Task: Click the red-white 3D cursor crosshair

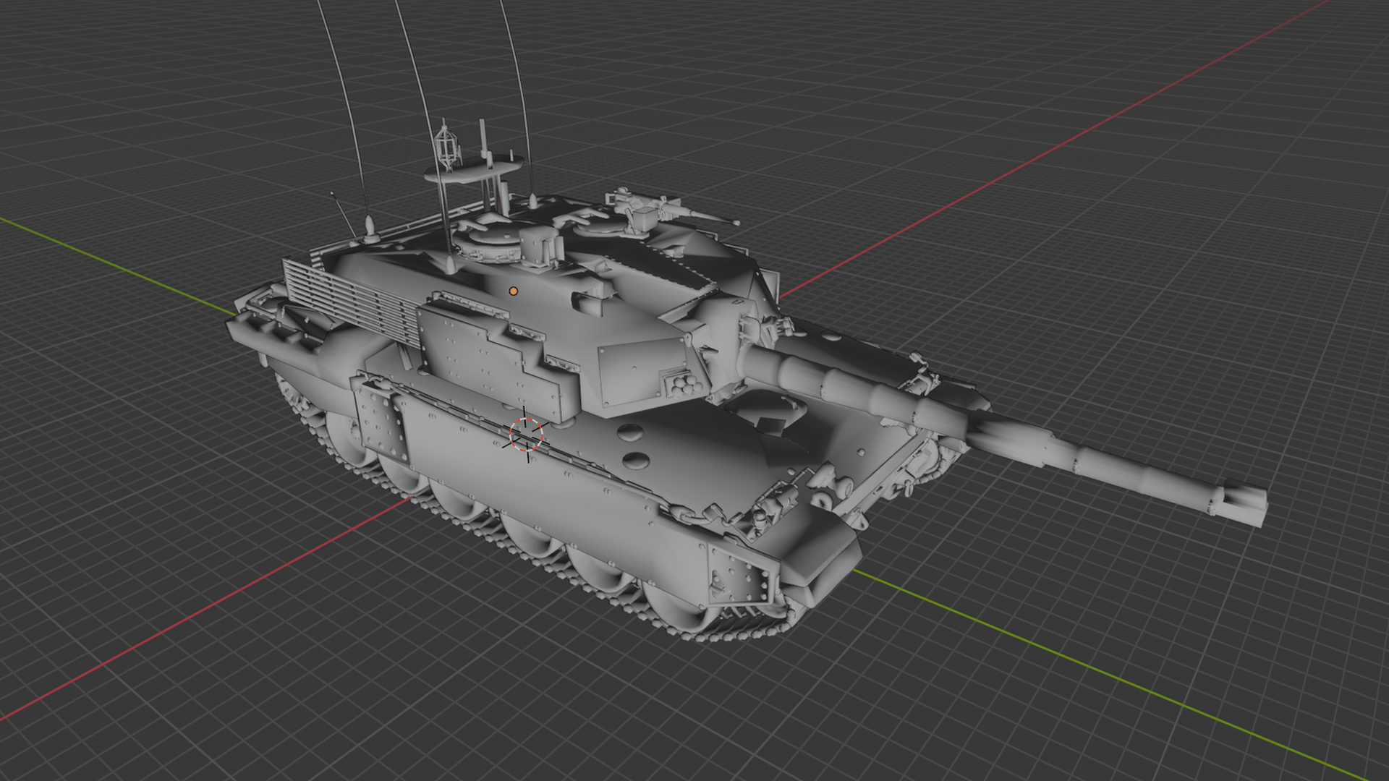Action: pos(526,434)
